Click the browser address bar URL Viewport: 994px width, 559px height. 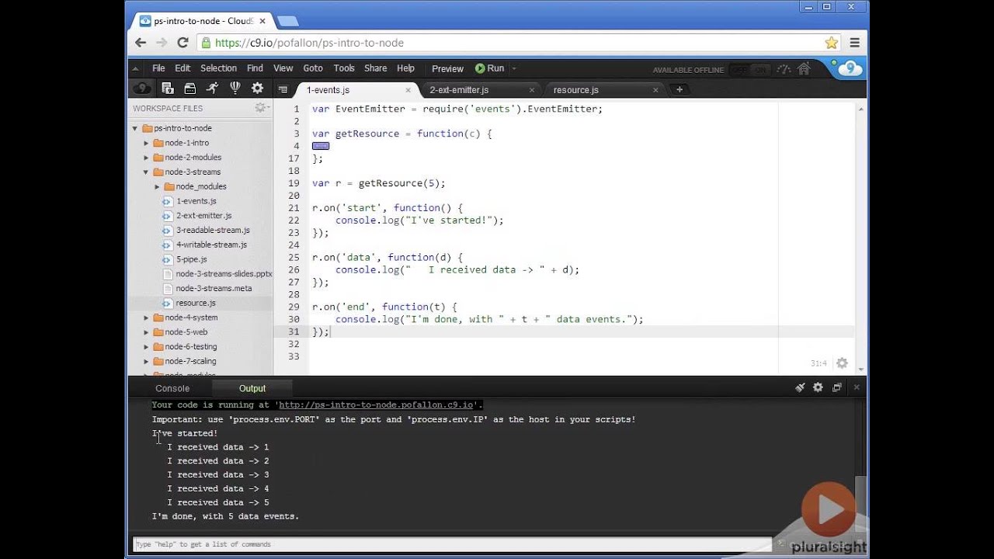[309, 43]
